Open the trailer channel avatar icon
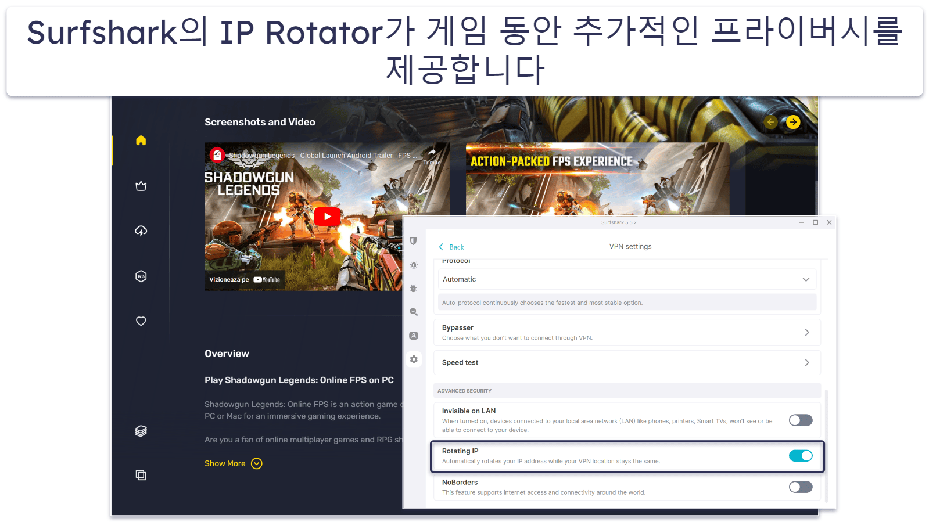The width and height of the screenshot is (929, 522). (217, 154)
